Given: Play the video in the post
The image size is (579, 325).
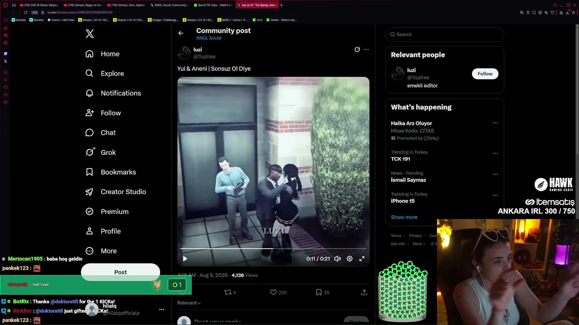Looking at the screenshot, I should tap(185, 259).
